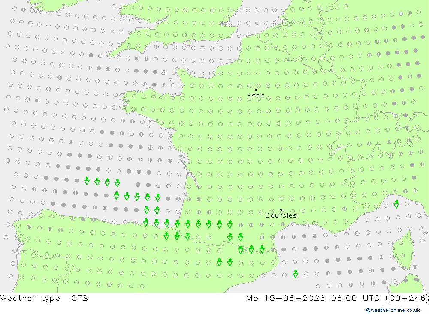Click the Paris city label

click(x=256, y=95)
